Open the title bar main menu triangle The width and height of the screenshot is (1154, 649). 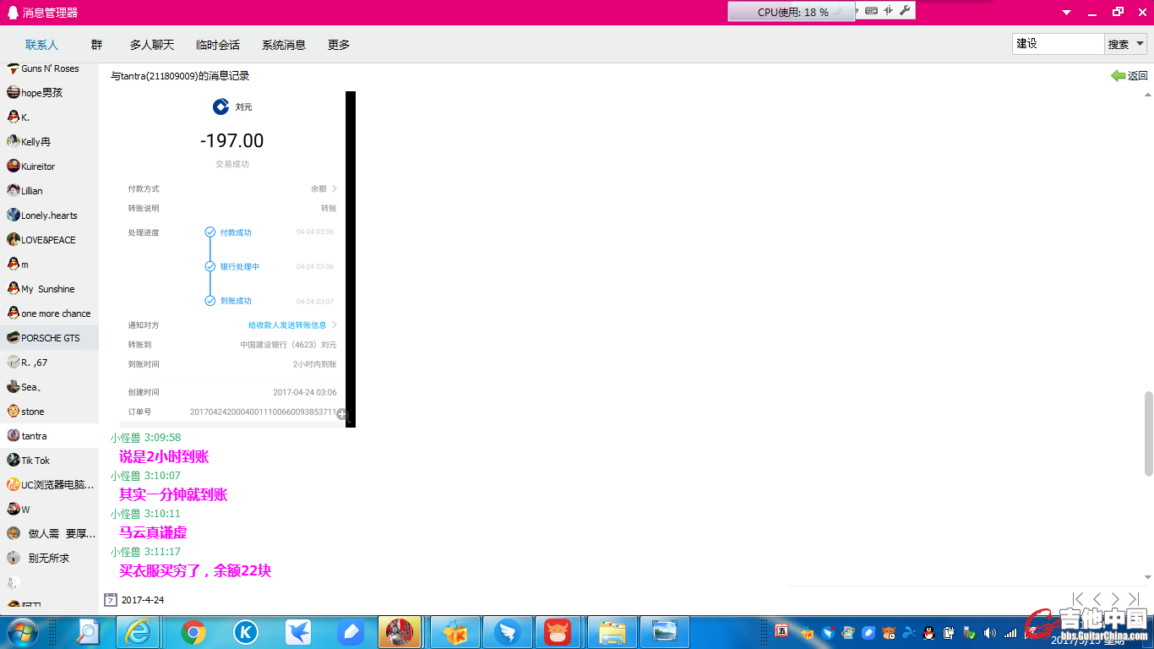1066,12
